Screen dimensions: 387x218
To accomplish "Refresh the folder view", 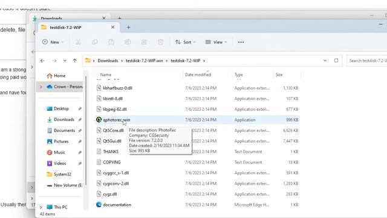I will coord(336,61).
